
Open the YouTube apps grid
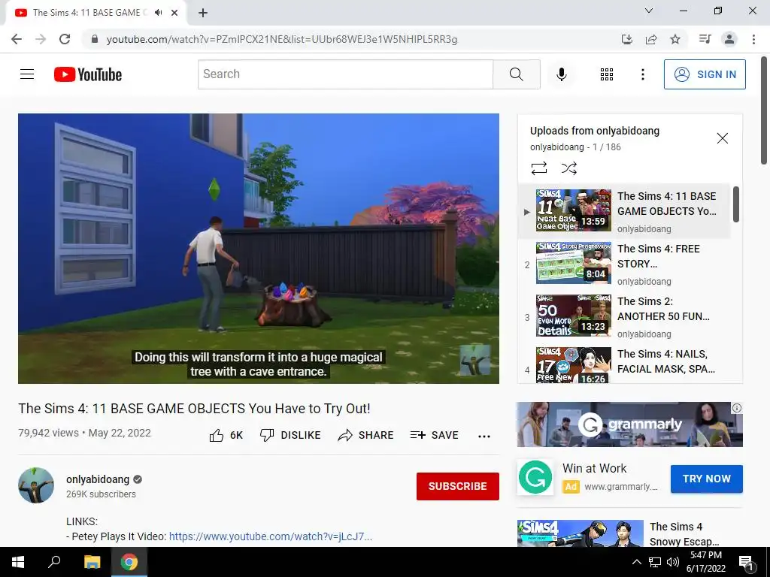pyautogui.click(x=607, y=74)
